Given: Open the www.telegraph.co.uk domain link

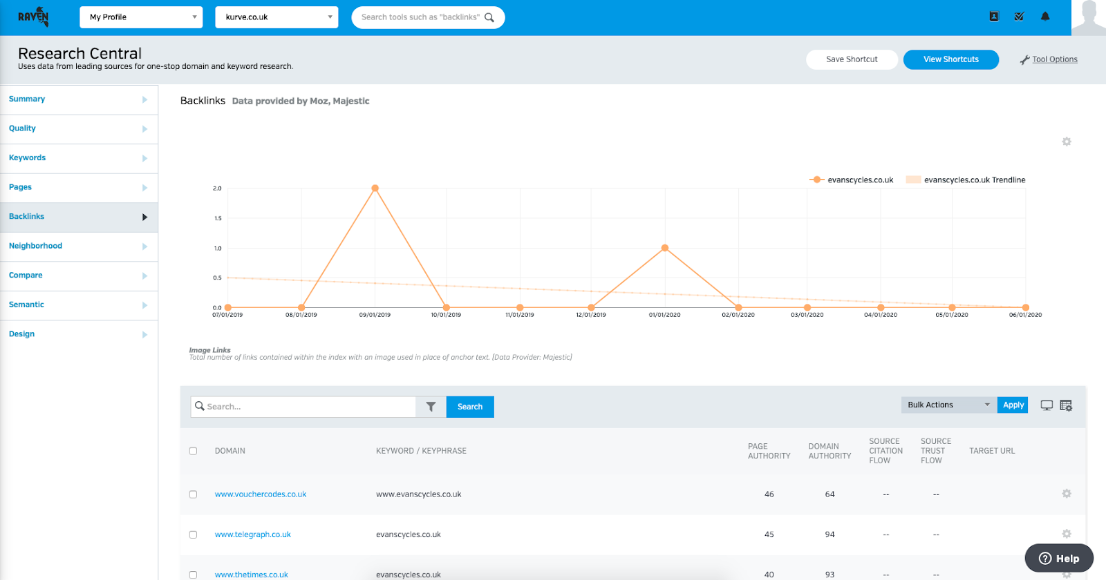Looking at the screenshot, I should pyautogui.click(x=253, y=534).
